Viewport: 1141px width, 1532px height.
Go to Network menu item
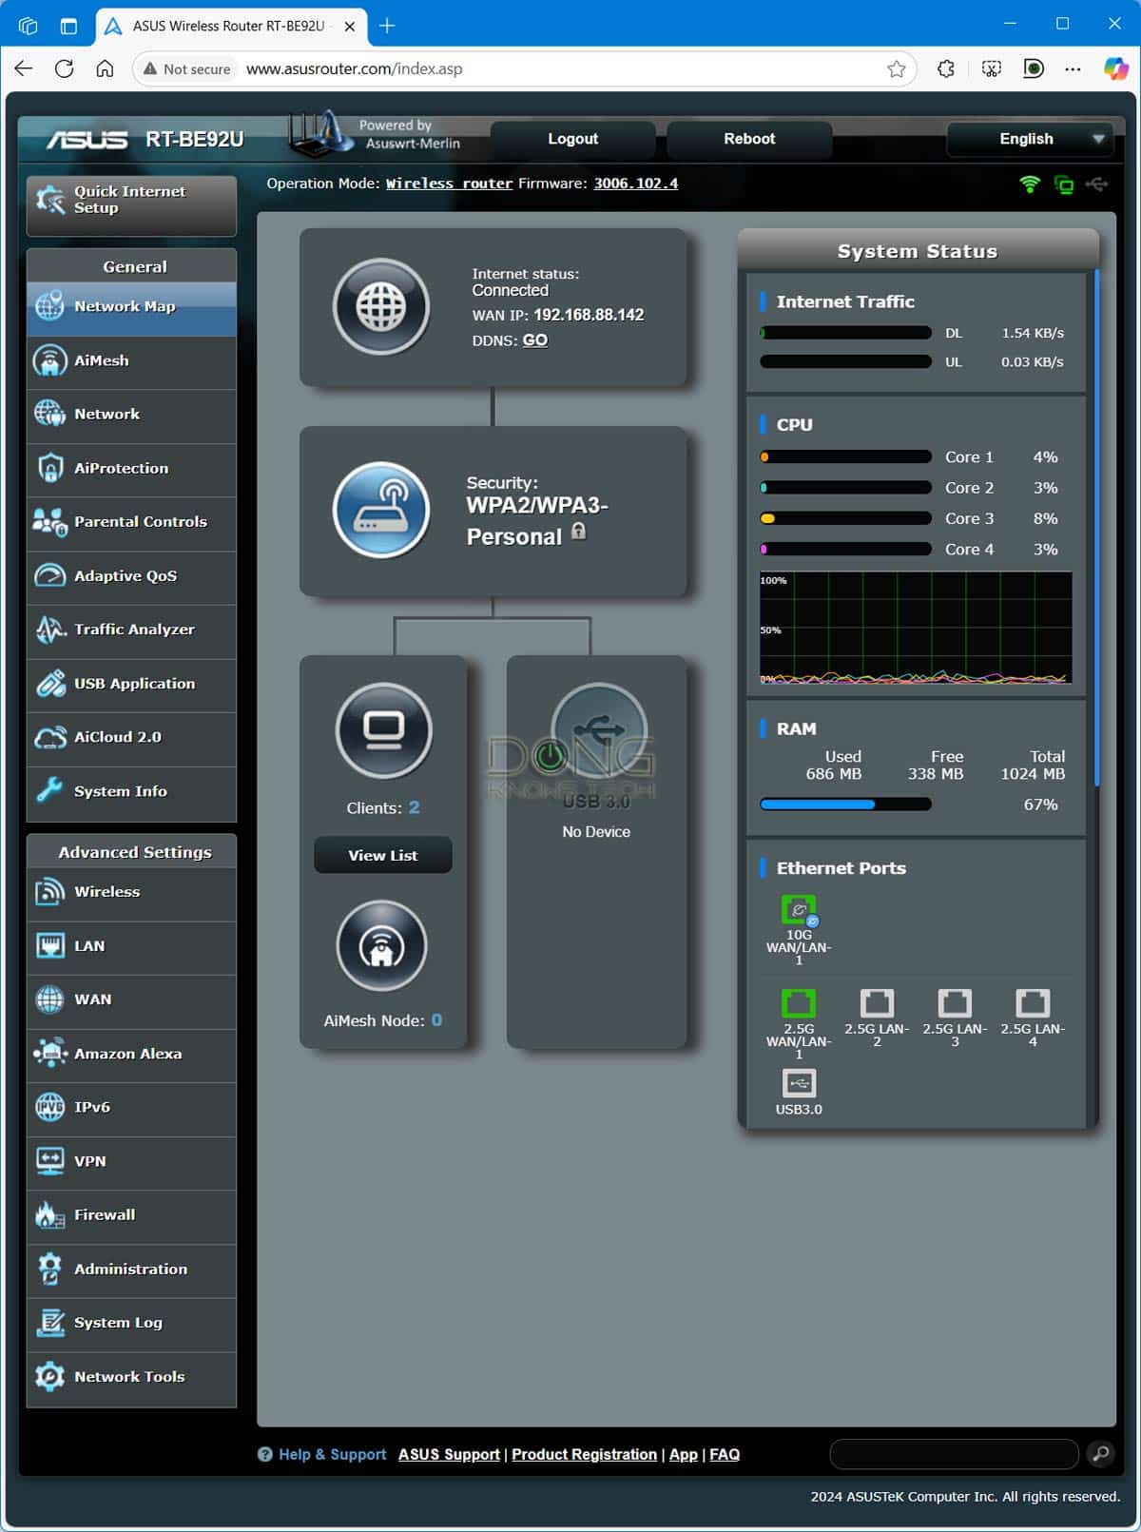[131, 415]
